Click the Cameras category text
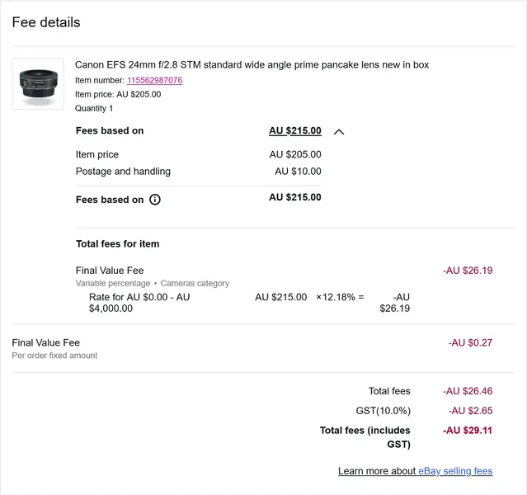527x495 pixels. click(x=195, y=283)
